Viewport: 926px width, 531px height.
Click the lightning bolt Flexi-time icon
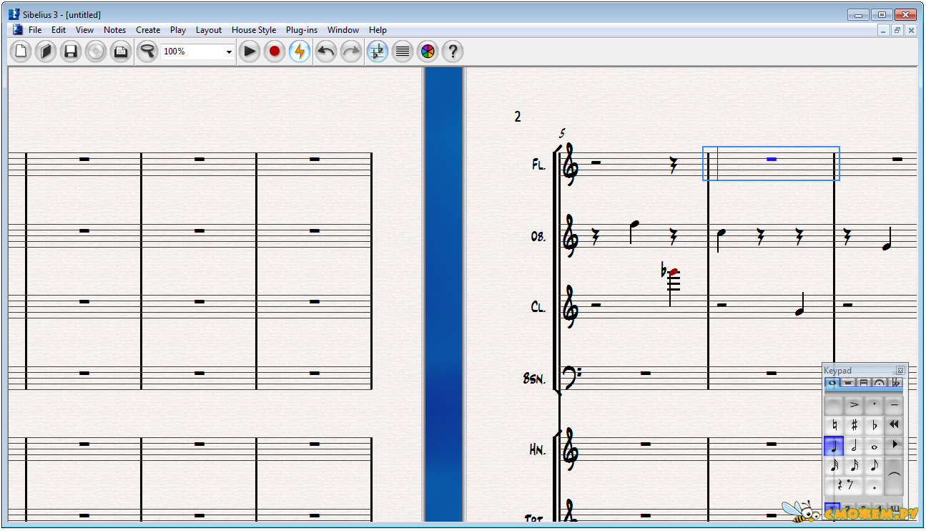click(300, 52)
